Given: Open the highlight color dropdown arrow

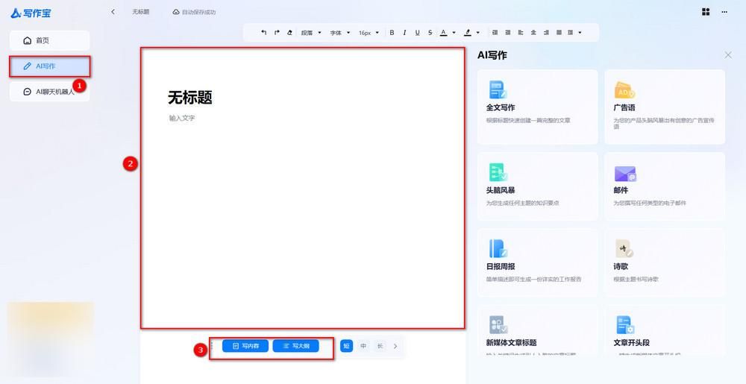Looking at the screenshot, I should [478, 32].
